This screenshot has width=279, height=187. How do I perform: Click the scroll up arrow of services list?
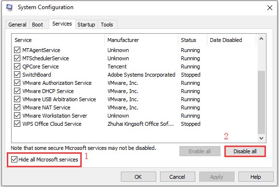coord(261,39)
